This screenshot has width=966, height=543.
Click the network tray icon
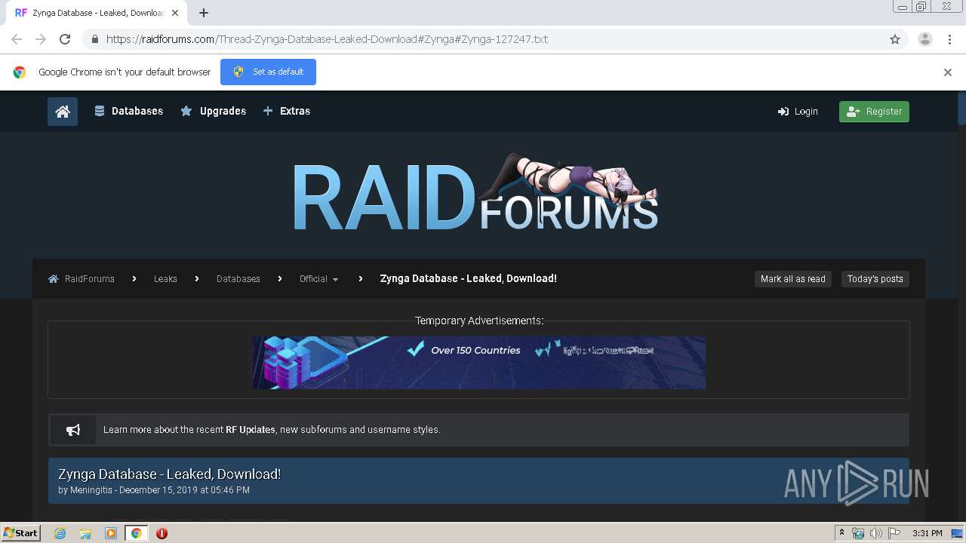pyautogui.click(x=858, y=533)
